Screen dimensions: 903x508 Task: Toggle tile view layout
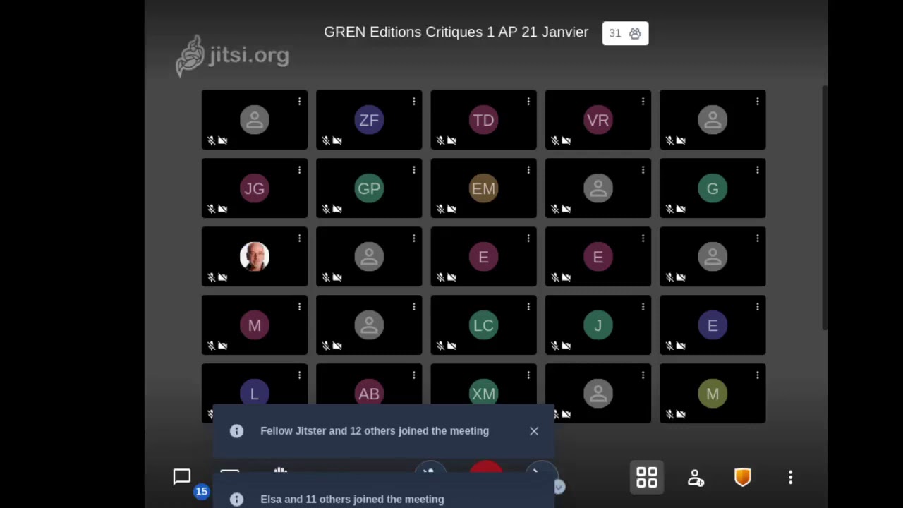point(647,478)
